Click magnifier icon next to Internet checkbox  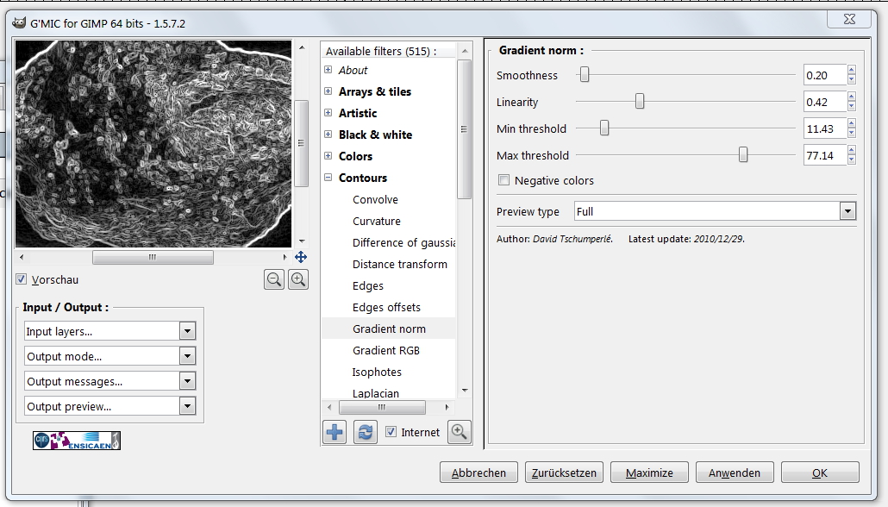tap(460, 432)
